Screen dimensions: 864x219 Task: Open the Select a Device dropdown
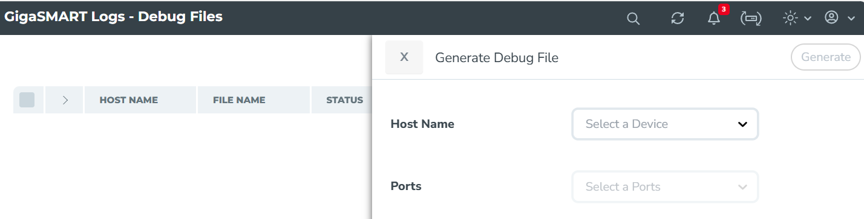pos(665,124)
